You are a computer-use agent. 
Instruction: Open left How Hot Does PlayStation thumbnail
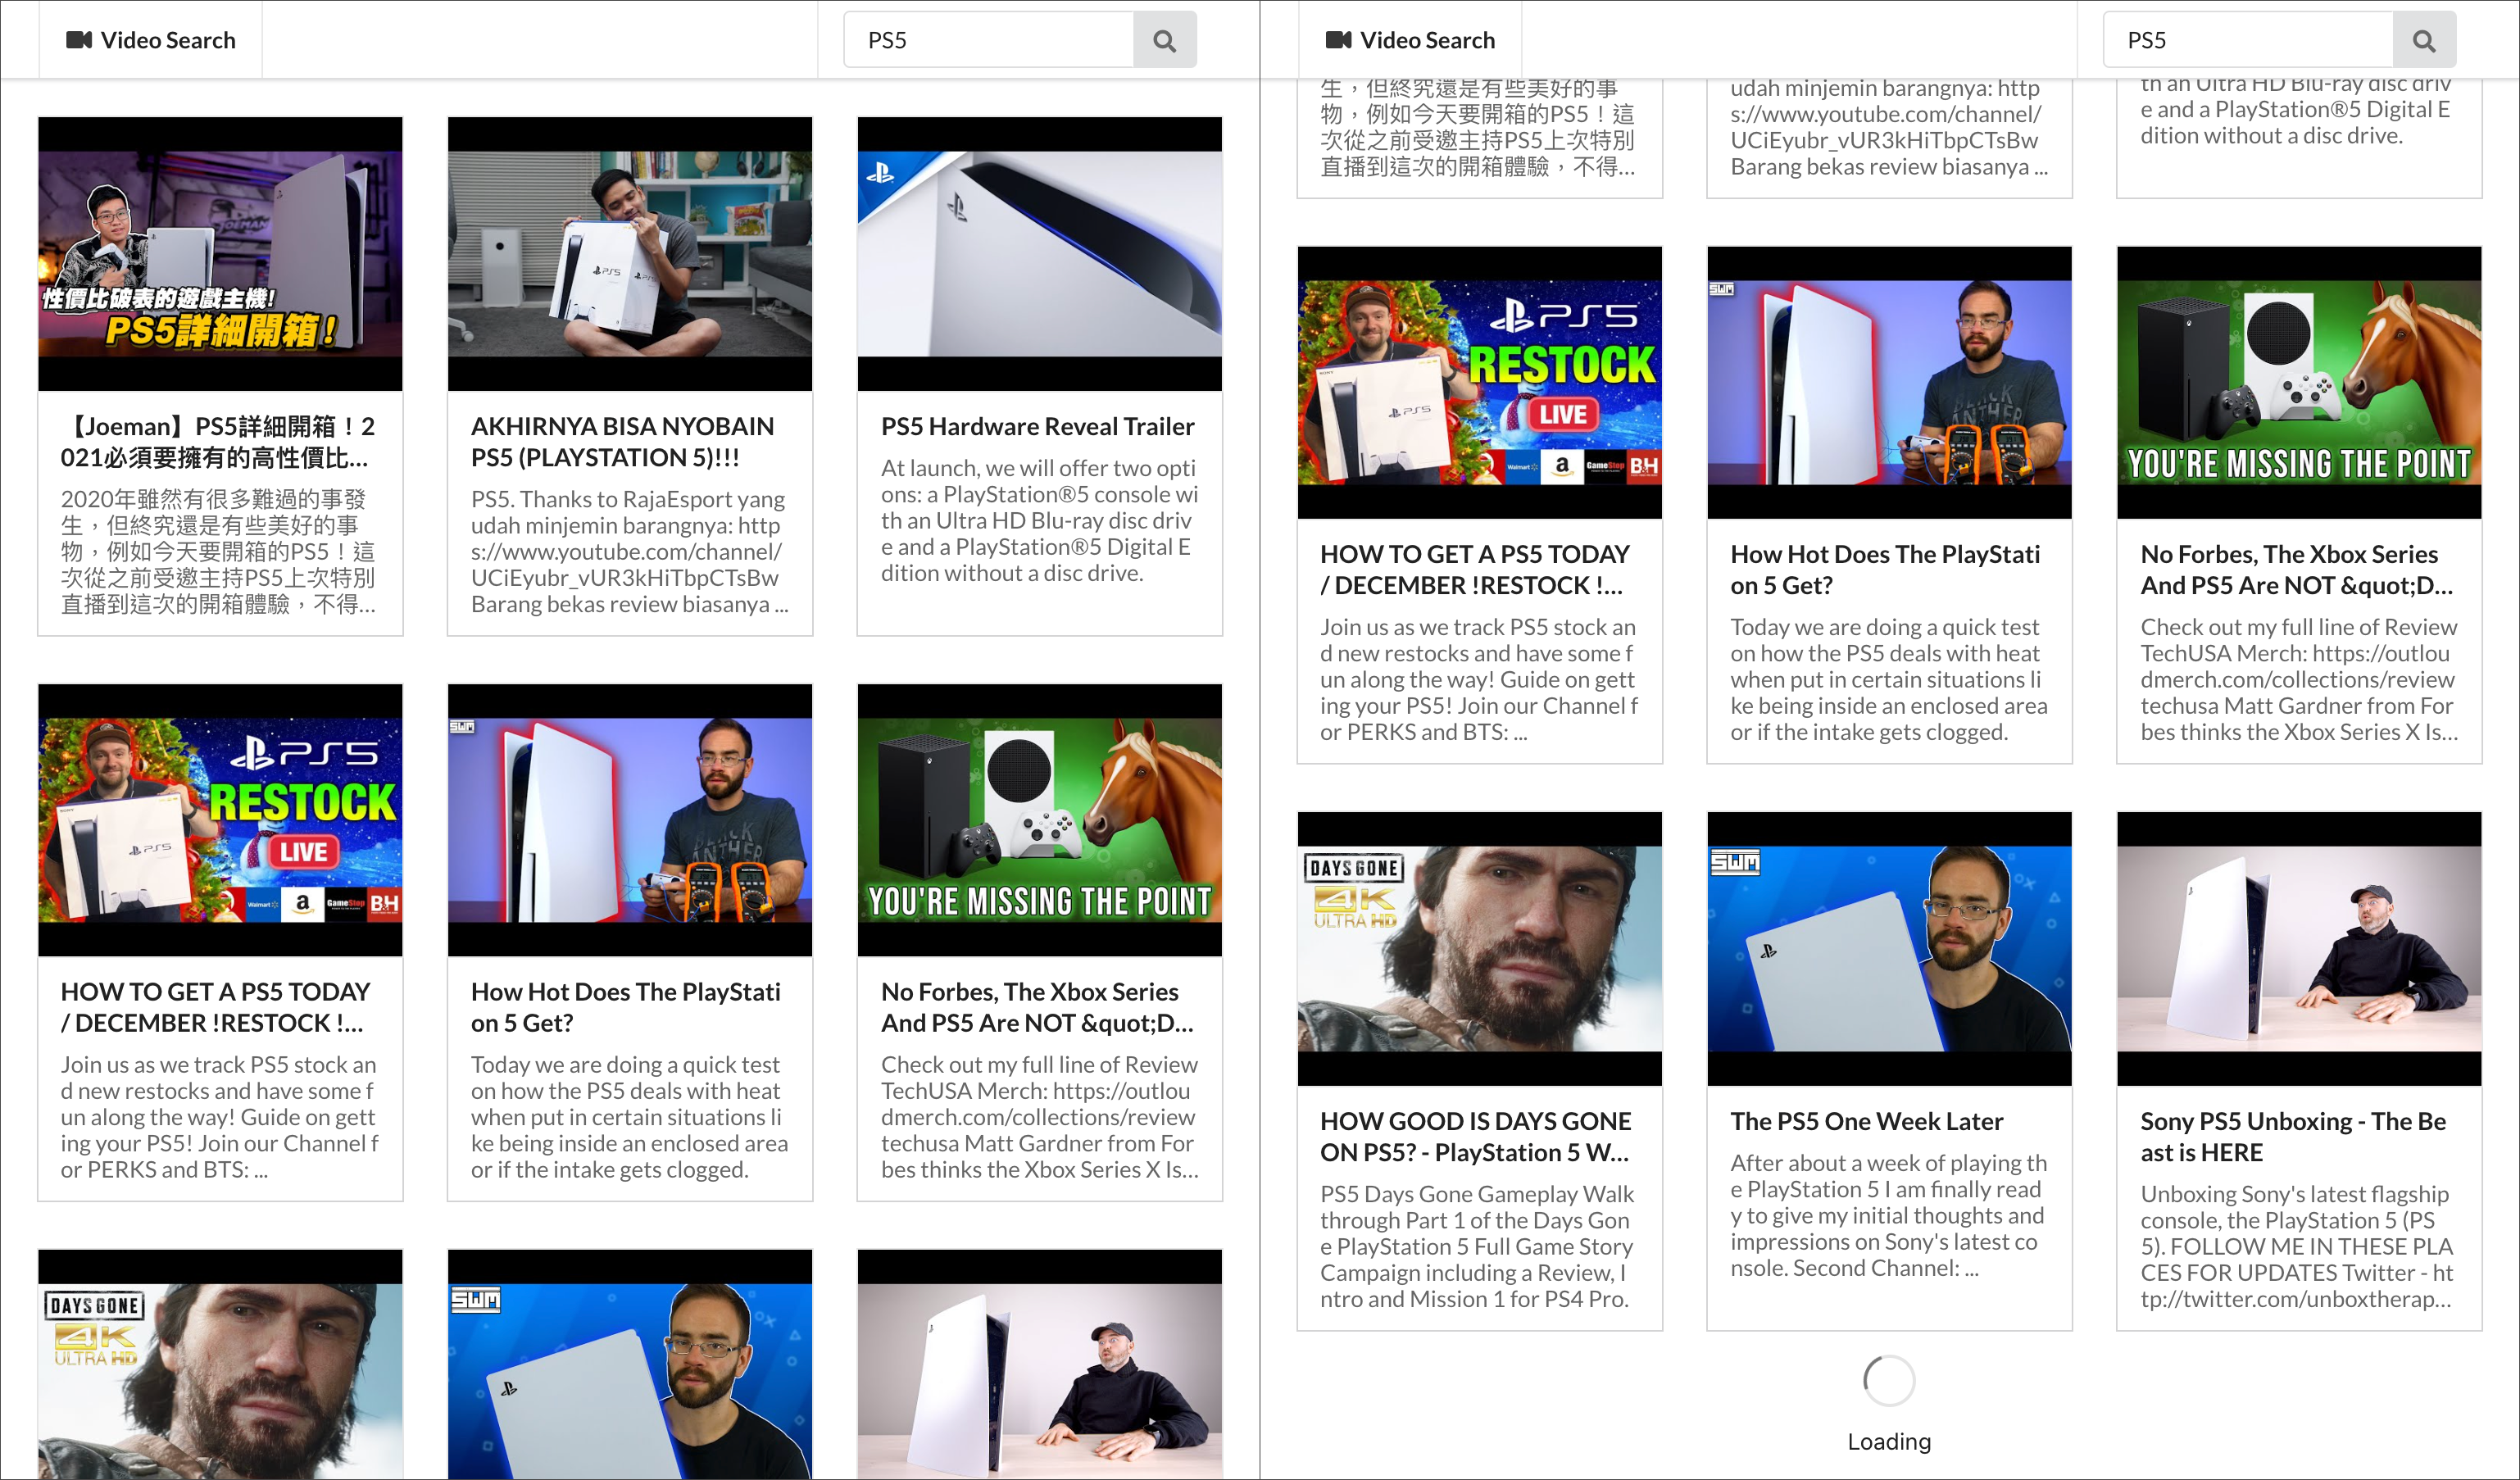(x=629, y=819)
